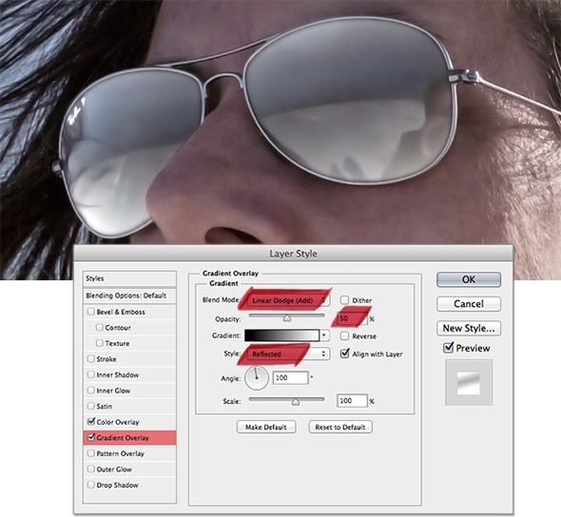Select Gradient Overlay in styles list

click(x=129, y=437)
